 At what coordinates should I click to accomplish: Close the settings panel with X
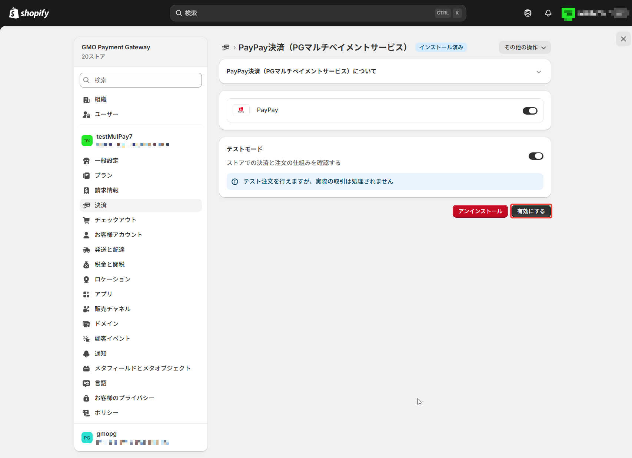pyautogui.click(x=623, y=39)
